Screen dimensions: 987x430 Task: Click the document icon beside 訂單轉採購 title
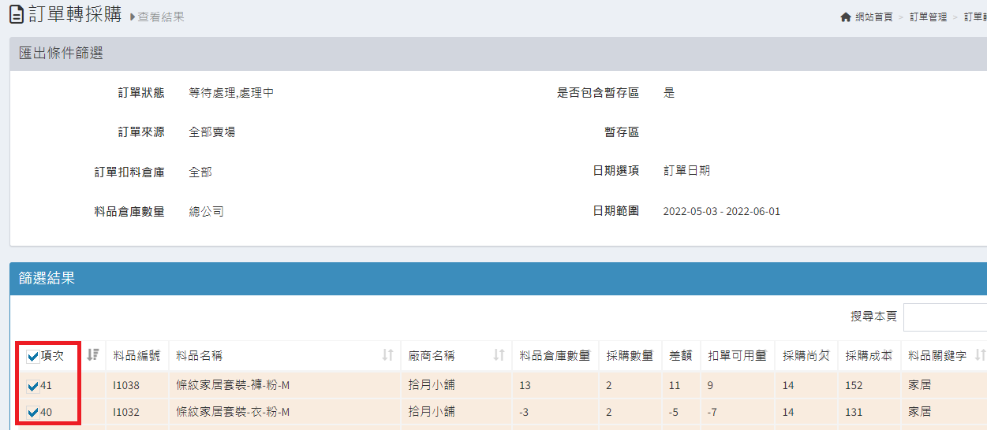(x=16, y=15)
